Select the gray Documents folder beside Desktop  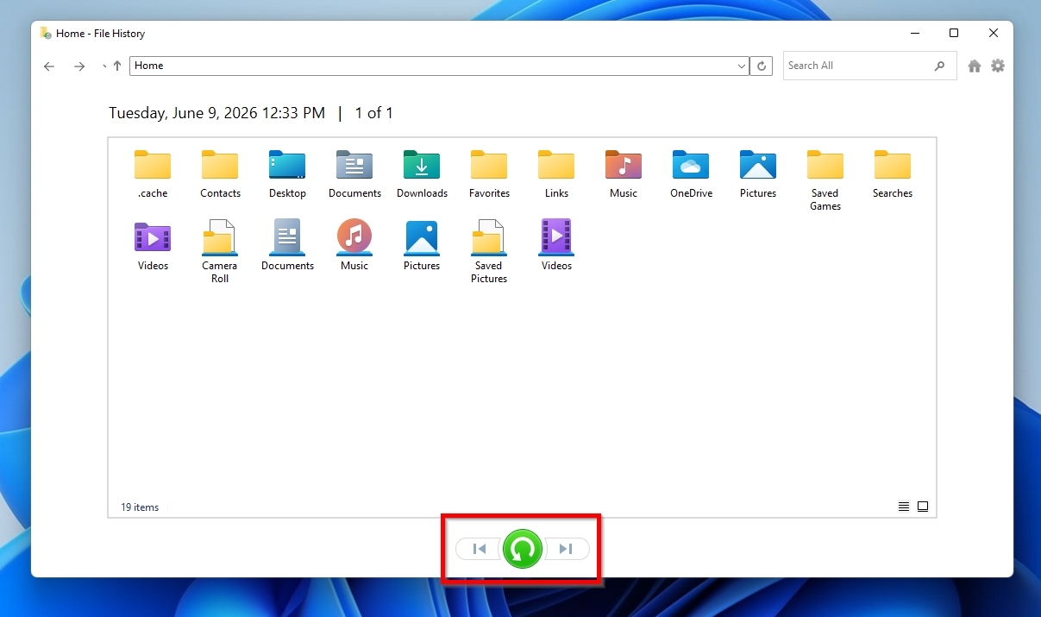click(354, 173)
